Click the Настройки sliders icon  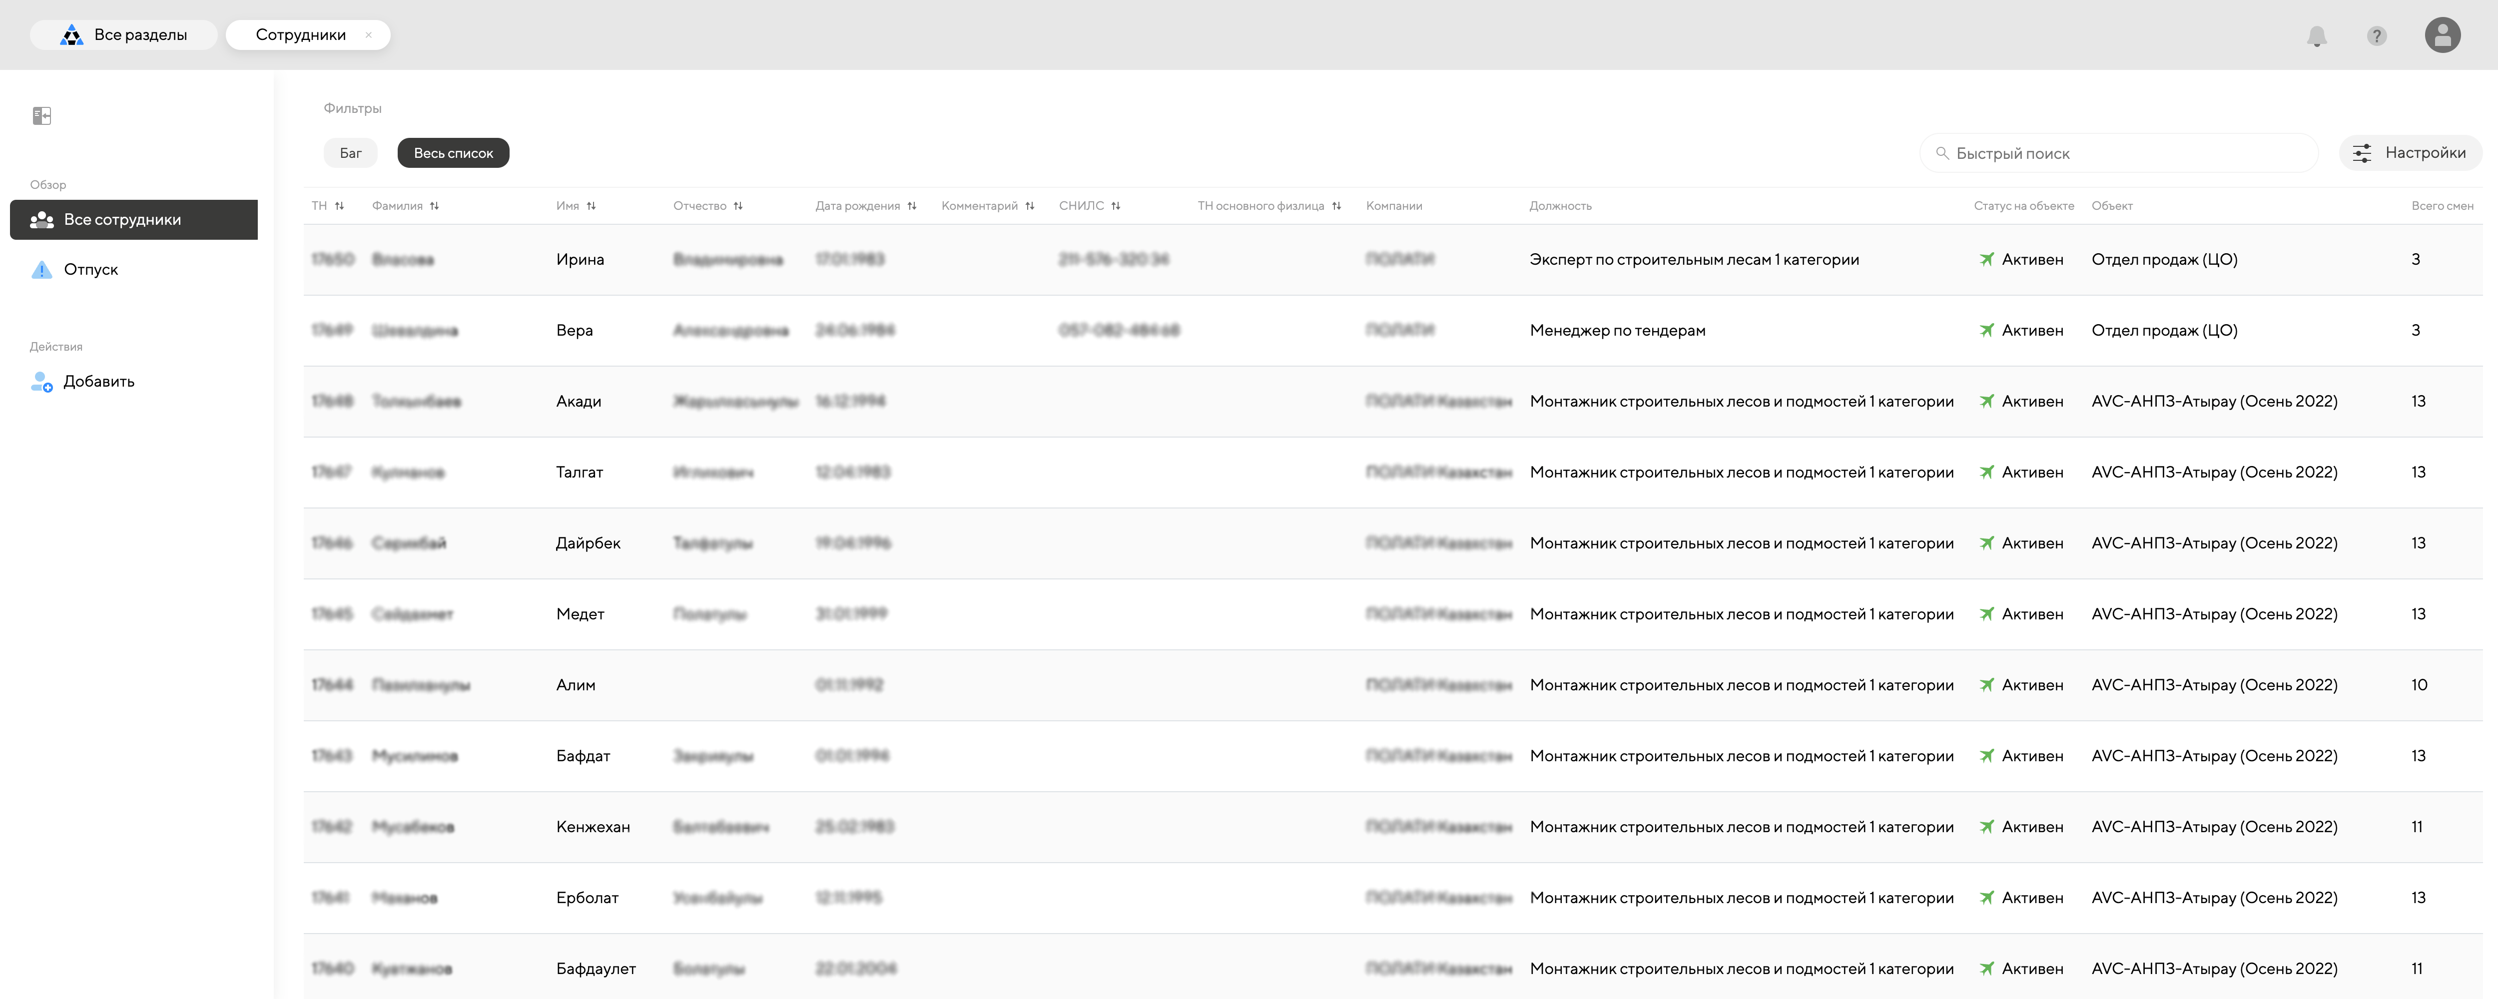[2362, 153]
